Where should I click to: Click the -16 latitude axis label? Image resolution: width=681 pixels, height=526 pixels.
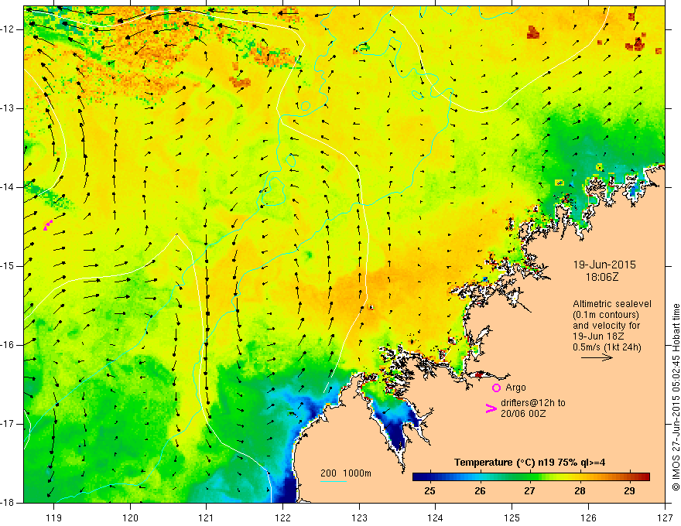click(9, 345)
